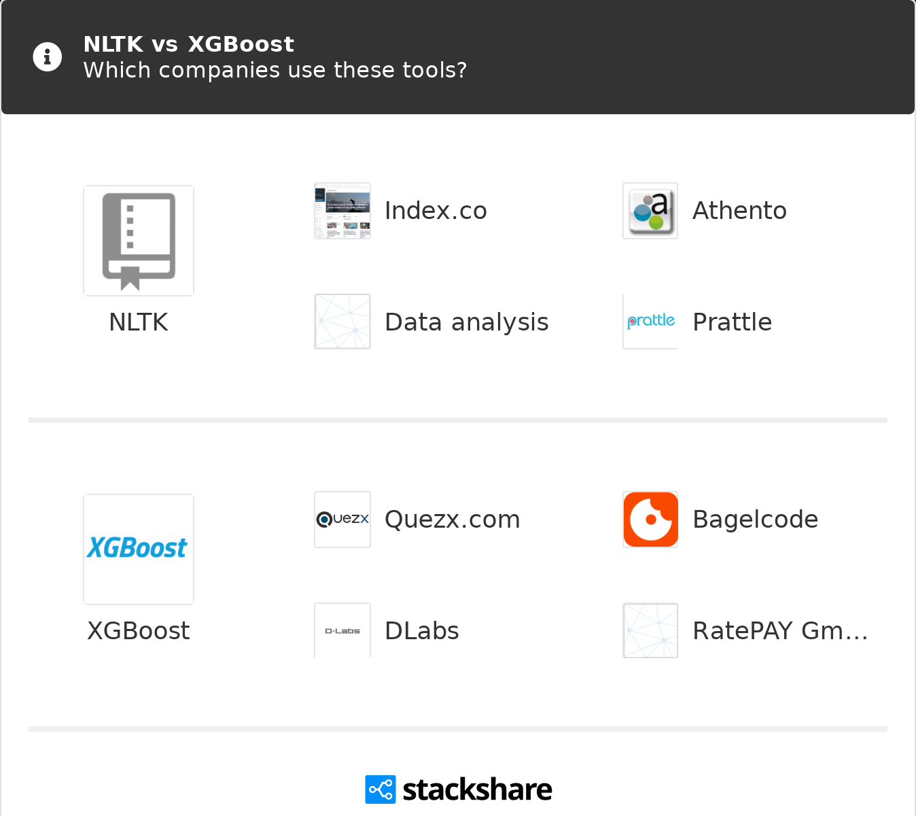This screenshot has height=816, width=916.
Task: Click the NLTK book logo icon
Action: click(139, 241)
